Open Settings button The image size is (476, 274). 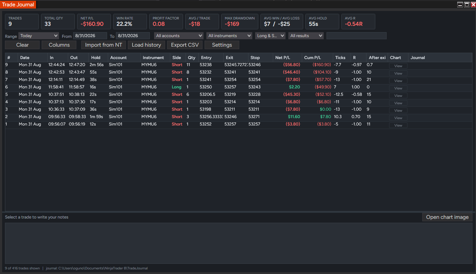coord(222,45)
